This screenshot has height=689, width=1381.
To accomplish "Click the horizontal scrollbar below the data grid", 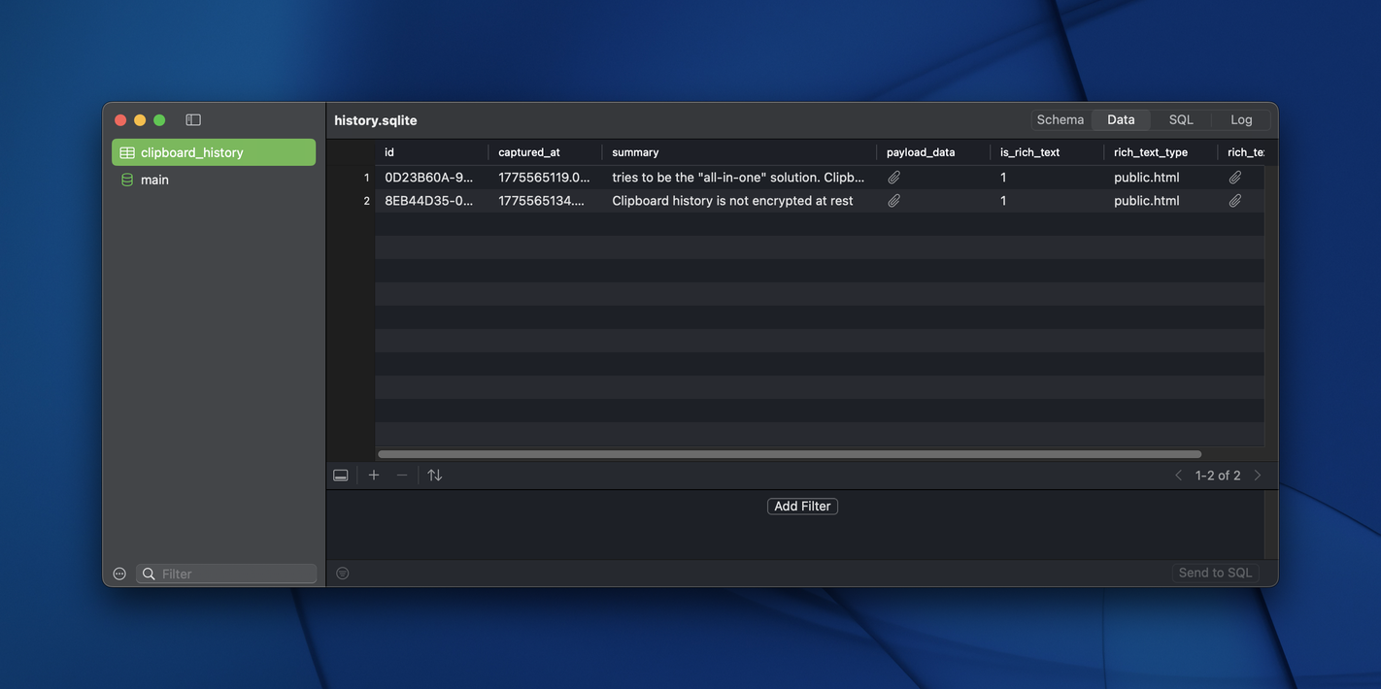I will tap(789, 453).
